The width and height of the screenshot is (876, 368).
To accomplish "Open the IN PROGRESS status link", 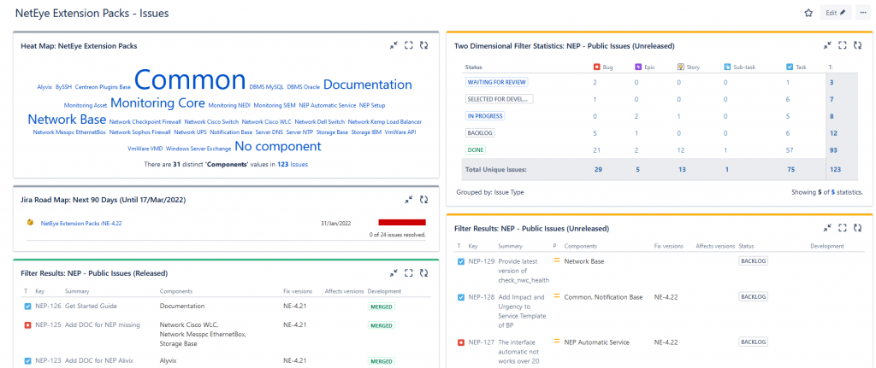I will [x=485, y=116].
